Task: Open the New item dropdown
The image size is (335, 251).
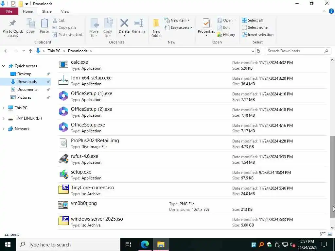Action: [177, 20]
